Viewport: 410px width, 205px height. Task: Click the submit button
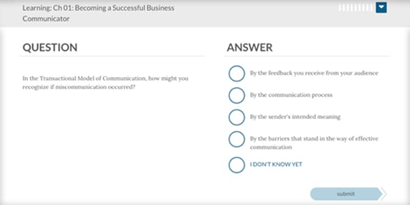coord(345,194)
